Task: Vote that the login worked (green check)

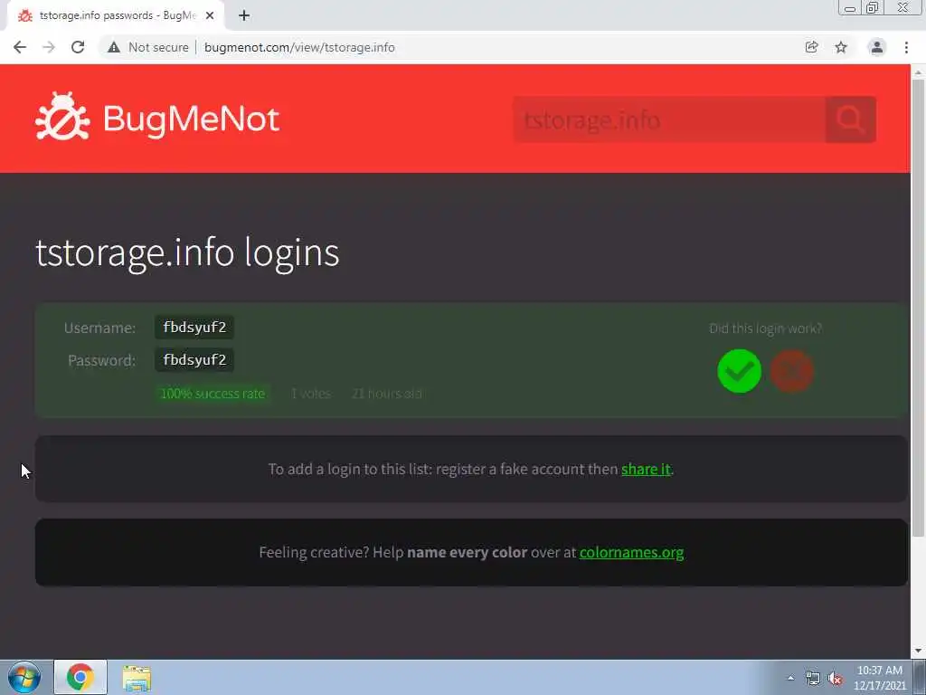Action: [x=739, y=371]
